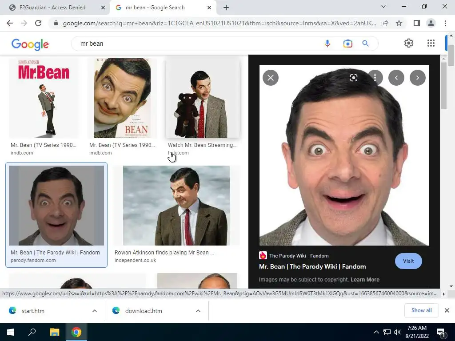
Task: Bookmark this page with the star icon
Action: coord(399,23)
